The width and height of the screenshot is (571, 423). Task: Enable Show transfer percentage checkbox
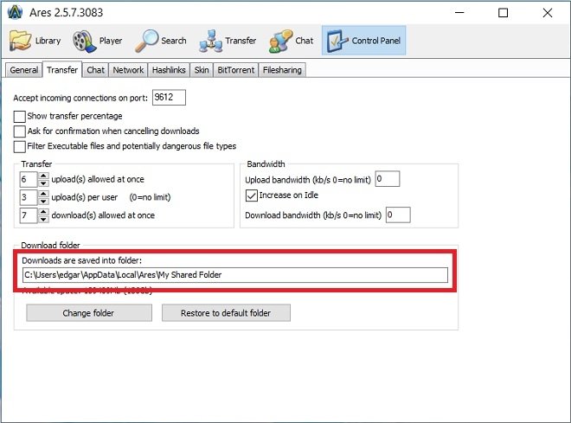tap(19, 117)
